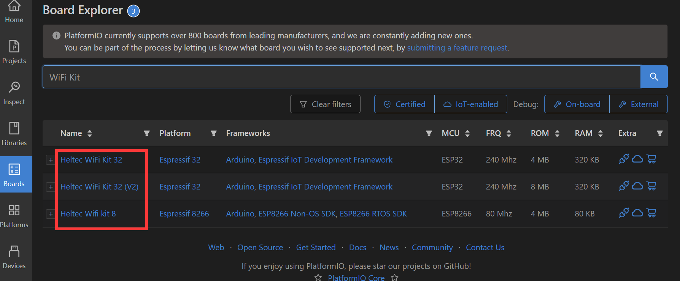Open the Frameworks column filter
Viewport: 680px width, 281px height.
pos(429,133)
